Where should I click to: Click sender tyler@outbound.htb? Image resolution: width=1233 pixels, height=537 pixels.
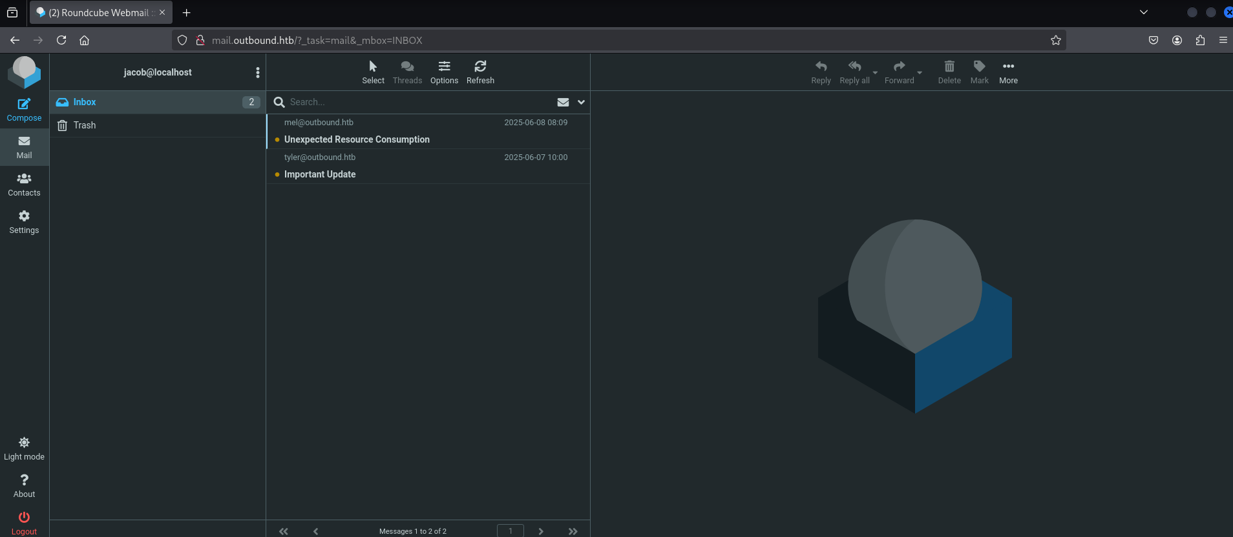coord(320,157)
